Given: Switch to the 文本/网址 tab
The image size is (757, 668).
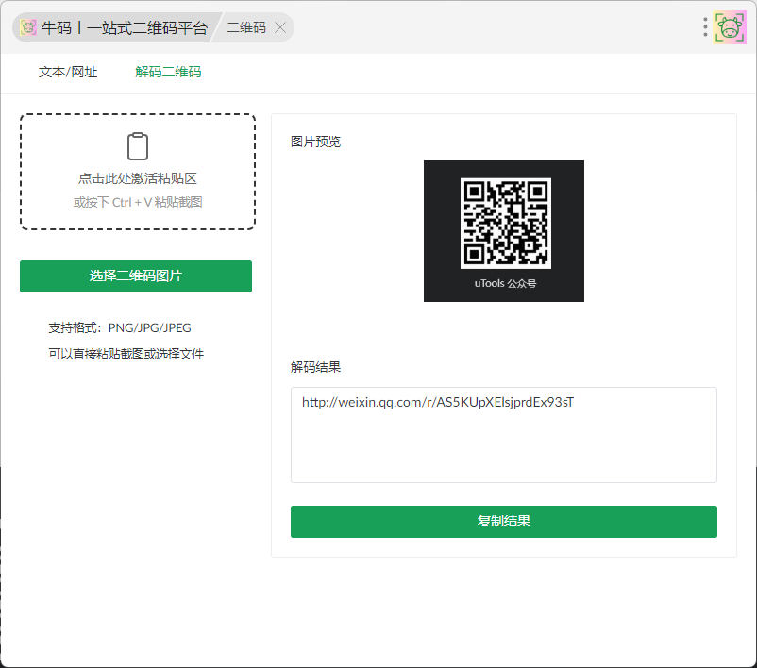Looking at the screenshot, I should pos(68,72).
